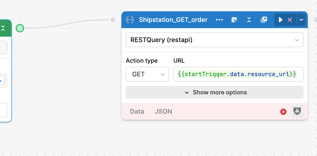Viewport: 317px width, 156px height.
Task: Run the Shipstation_GET_order block
Action: 280,20
